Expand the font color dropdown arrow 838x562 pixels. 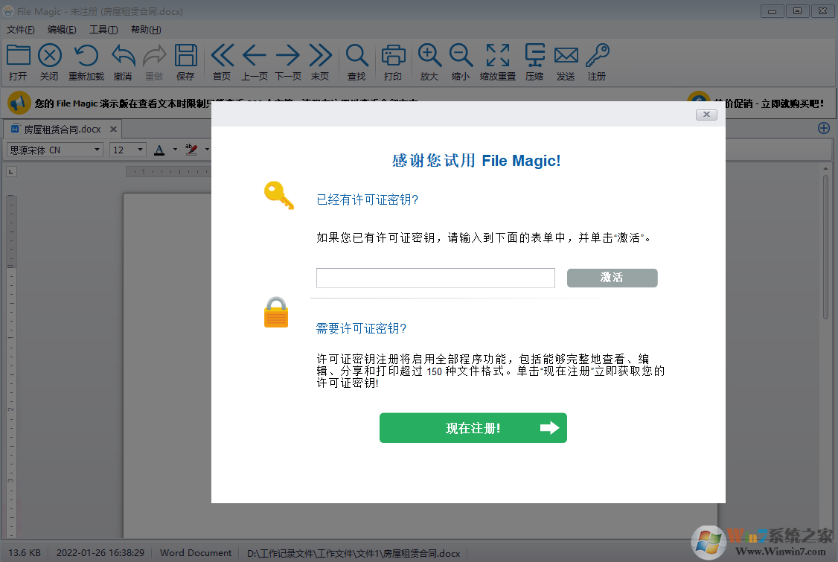(176, 150)
